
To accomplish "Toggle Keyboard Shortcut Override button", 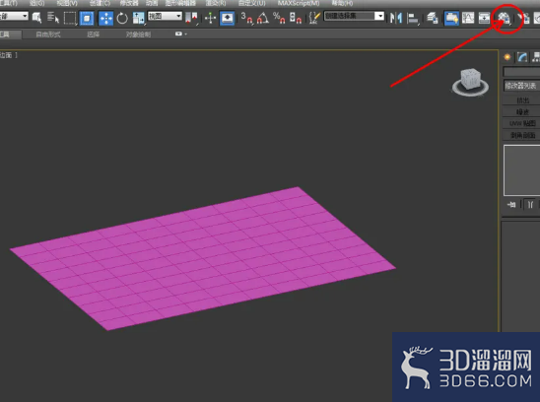I will (228, 18).
